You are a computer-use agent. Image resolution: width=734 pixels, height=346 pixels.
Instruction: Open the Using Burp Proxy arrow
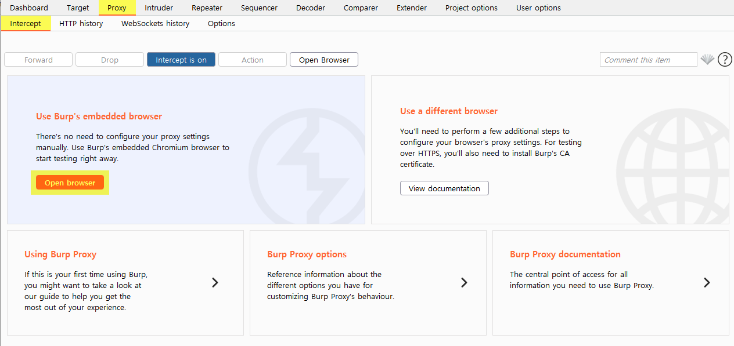215,283
